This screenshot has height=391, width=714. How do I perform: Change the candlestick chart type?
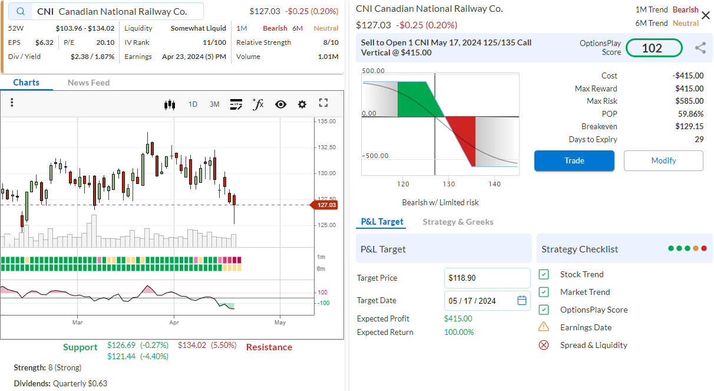point(170,104)
